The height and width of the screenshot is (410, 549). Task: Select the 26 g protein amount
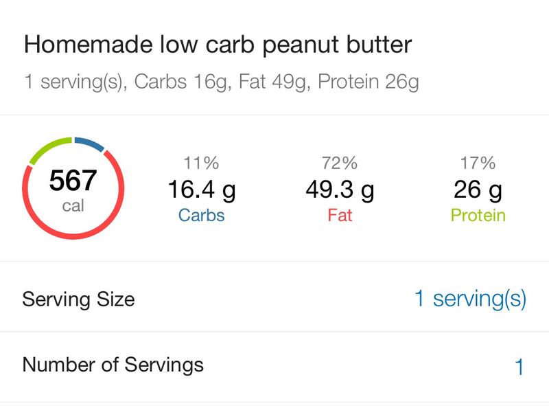[478, 190]
